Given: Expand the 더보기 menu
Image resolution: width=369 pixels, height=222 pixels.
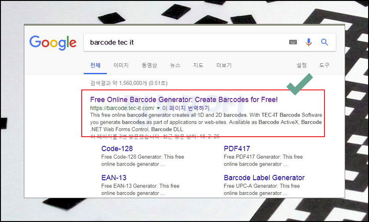Looking at the screenshot, I should pos(224,65).
